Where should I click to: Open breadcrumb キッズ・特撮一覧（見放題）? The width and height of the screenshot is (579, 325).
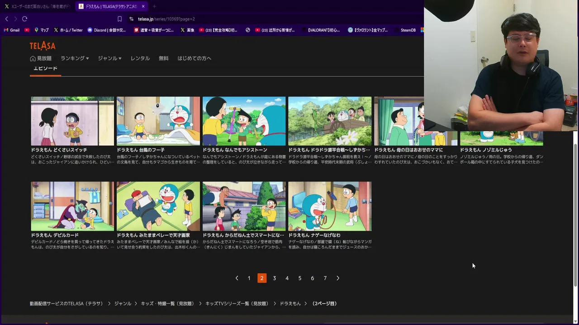pos(167,304)
